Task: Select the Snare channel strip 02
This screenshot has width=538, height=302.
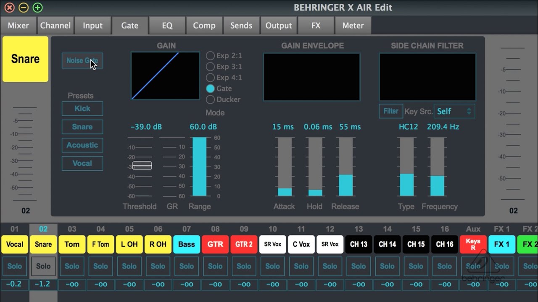Action: point(43,245)
